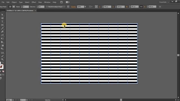Open Envelope Options icon
Screen dimensions: 180x101
[x=68, y=7]
